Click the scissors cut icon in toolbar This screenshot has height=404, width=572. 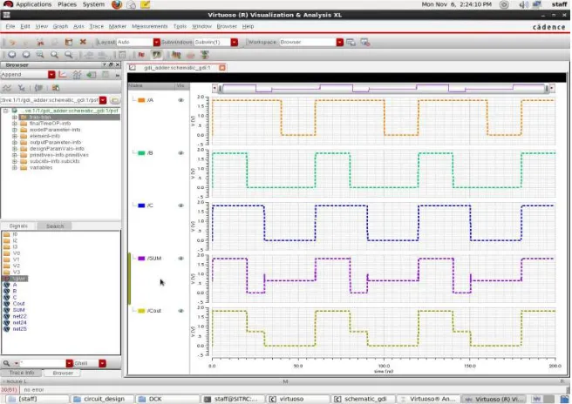[x=40, y=42]
